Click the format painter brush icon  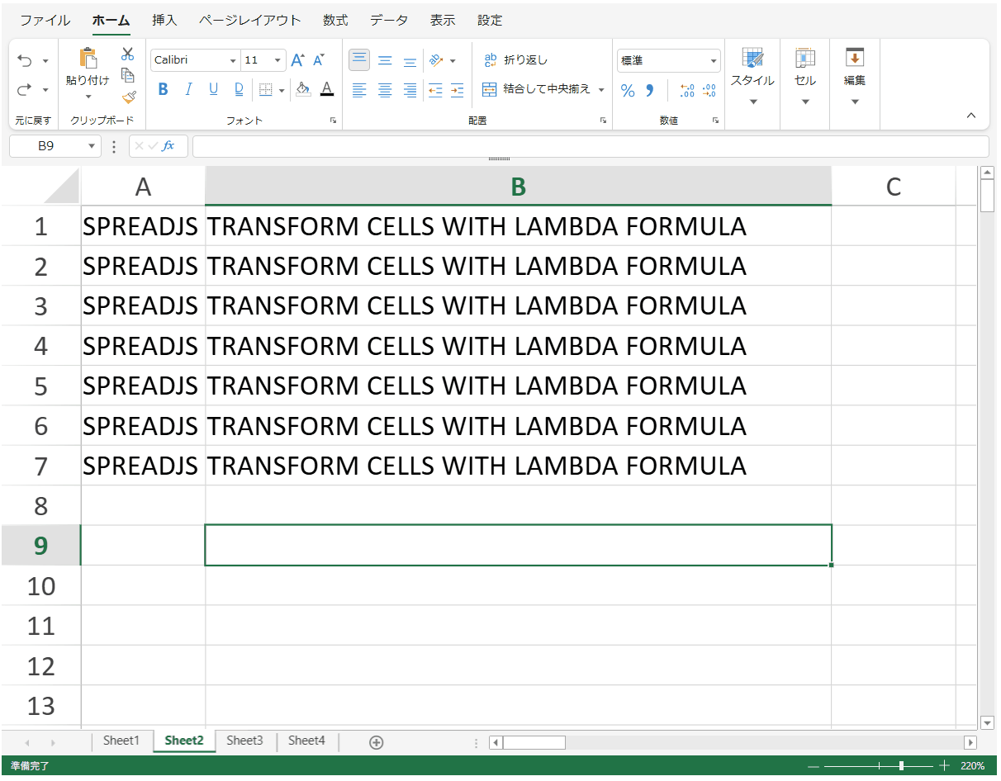(x=128, y=97)
